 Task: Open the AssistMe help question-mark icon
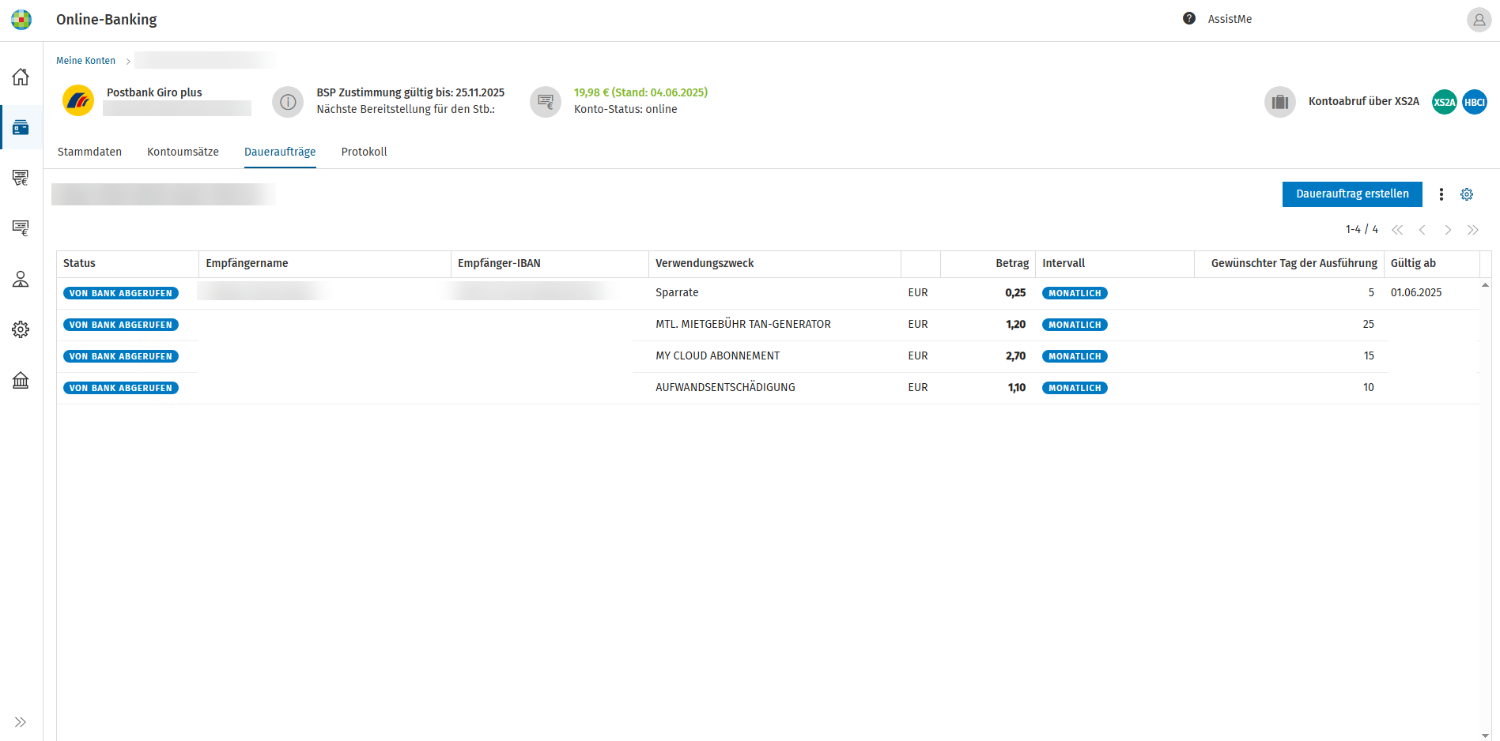point(1188,18)
